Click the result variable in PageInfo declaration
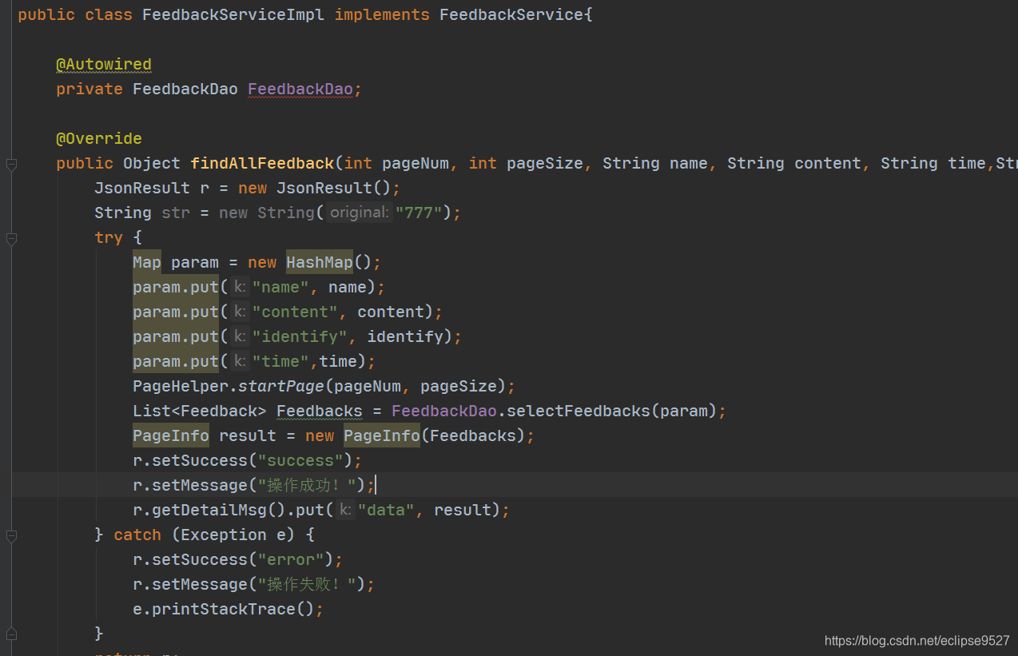The width and height of the screenshot is (1018, 656). click(x=248, y=435)
